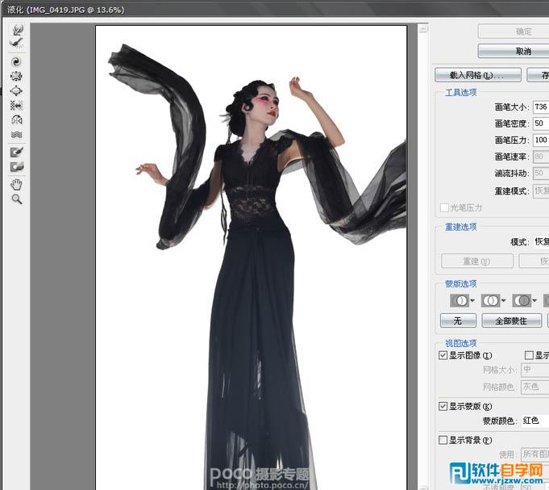Open the 重建模式 dropdown in tool options

coord(541,191)
